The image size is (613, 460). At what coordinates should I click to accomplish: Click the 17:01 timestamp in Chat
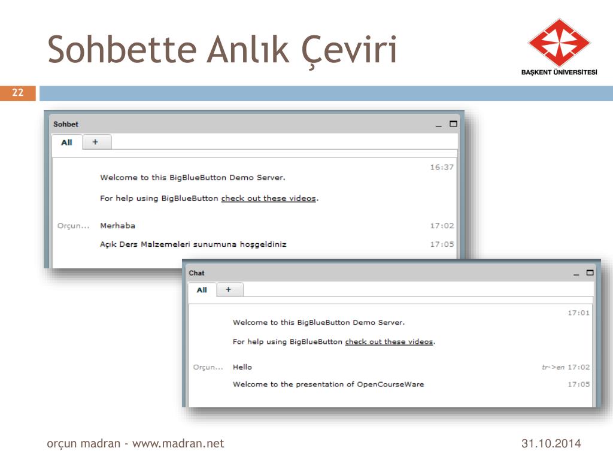pos(579,313)
